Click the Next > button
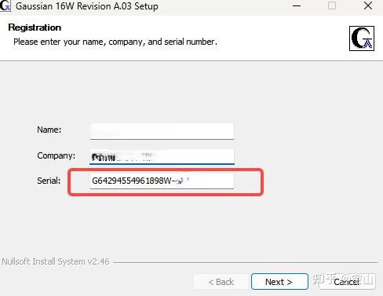This screenshot has height=296, width=383. [279, 282]
